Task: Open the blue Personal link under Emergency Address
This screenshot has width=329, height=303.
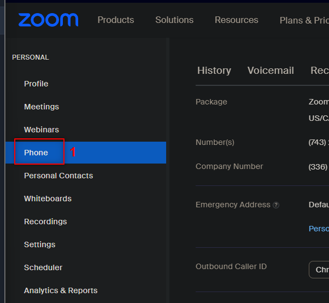Action: click(x=319, y=229)
